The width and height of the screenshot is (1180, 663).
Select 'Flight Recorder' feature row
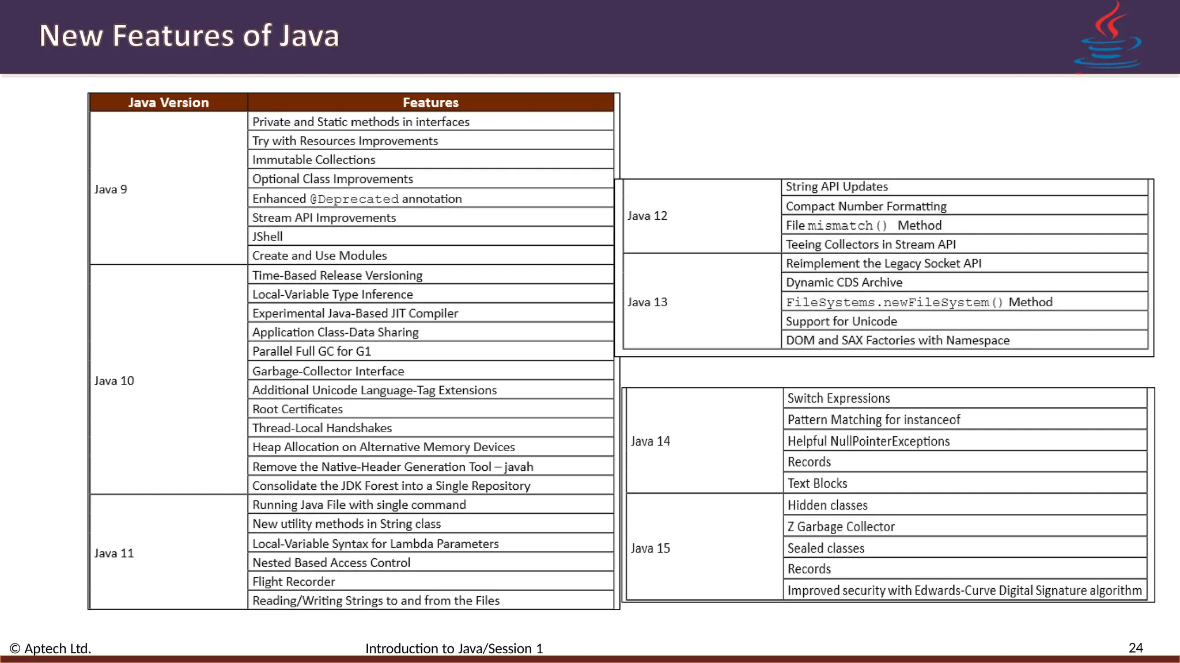293,581
